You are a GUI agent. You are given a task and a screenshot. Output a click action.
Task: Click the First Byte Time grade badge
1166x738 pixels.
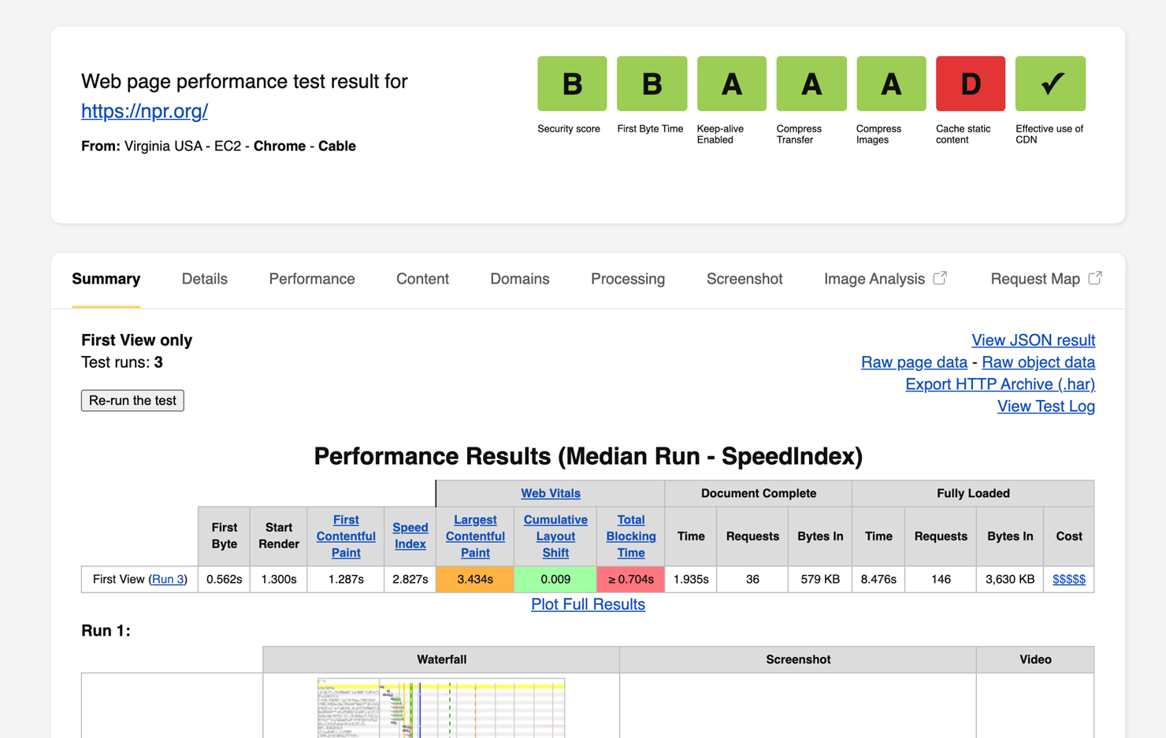(x=652, y=83)
